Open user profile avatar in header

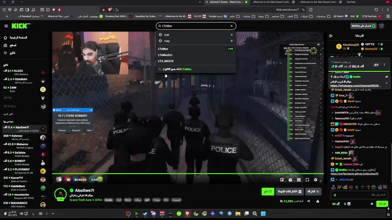(382, 26)
